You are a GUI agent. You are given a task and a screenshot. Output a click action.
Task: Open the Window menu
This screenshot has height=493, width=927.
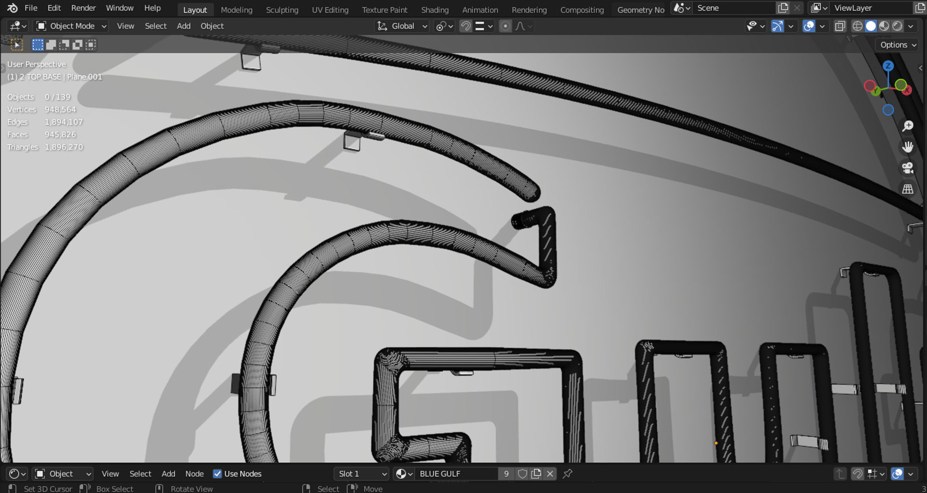[120, 8]
